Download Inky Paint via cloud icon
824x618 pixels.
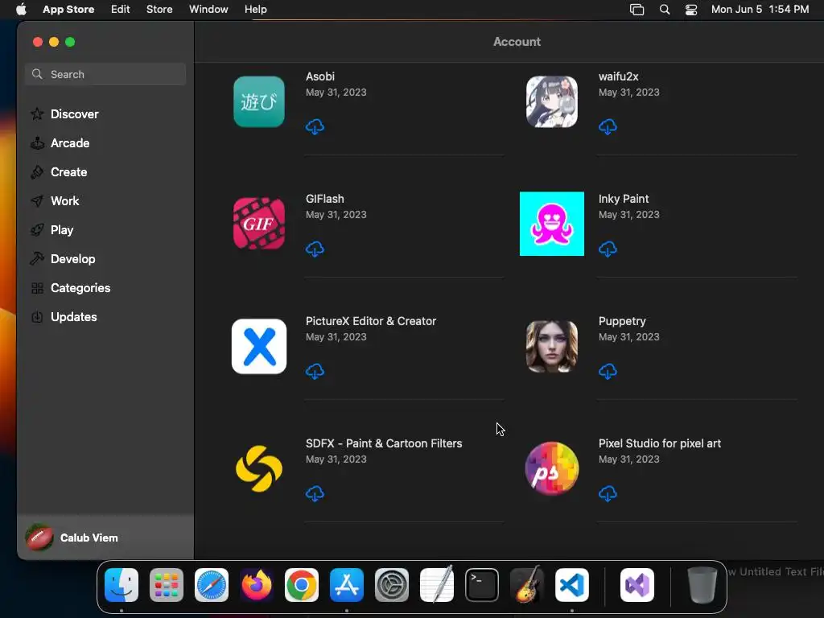(608, 249)
